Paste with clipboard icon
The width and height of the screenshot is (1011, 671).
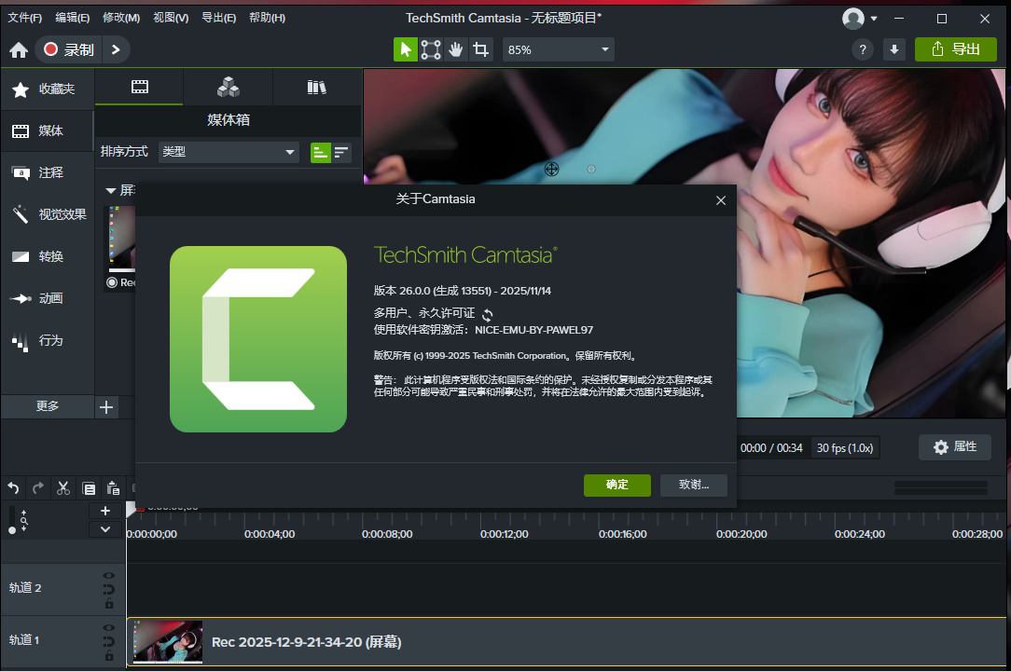coord(114,488)
